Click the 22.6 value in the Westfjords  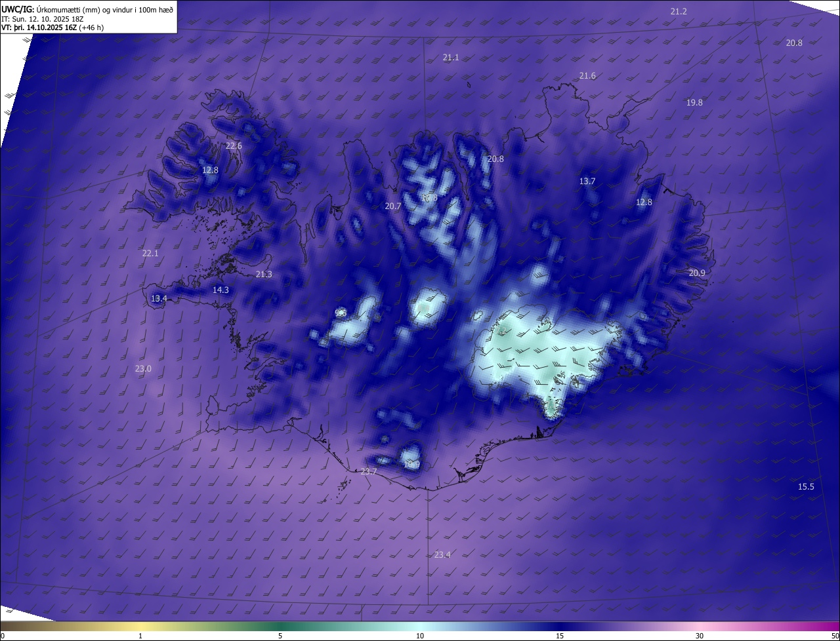(x=234, y=146)
